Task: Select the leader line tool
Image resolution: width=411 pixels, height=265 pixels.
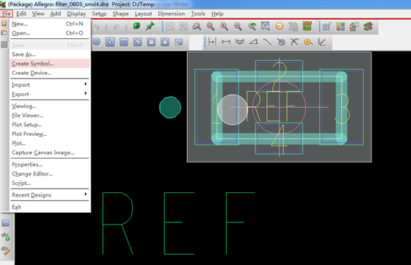Action: coord(267,42)
